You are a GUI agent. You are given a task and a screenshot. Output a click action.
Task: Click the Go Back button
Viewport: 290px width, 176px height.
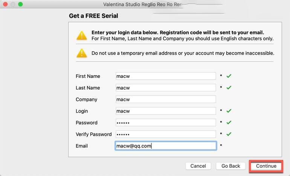click(x=230, y=166)
